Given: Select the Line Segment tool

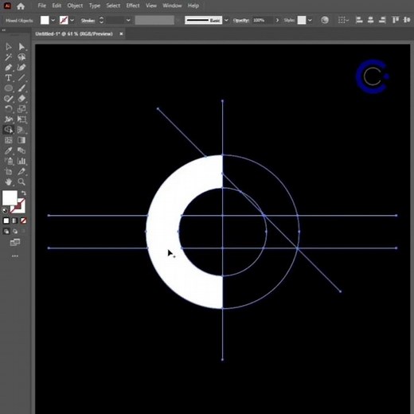Looking at the screenshot, I should point(21,78).
